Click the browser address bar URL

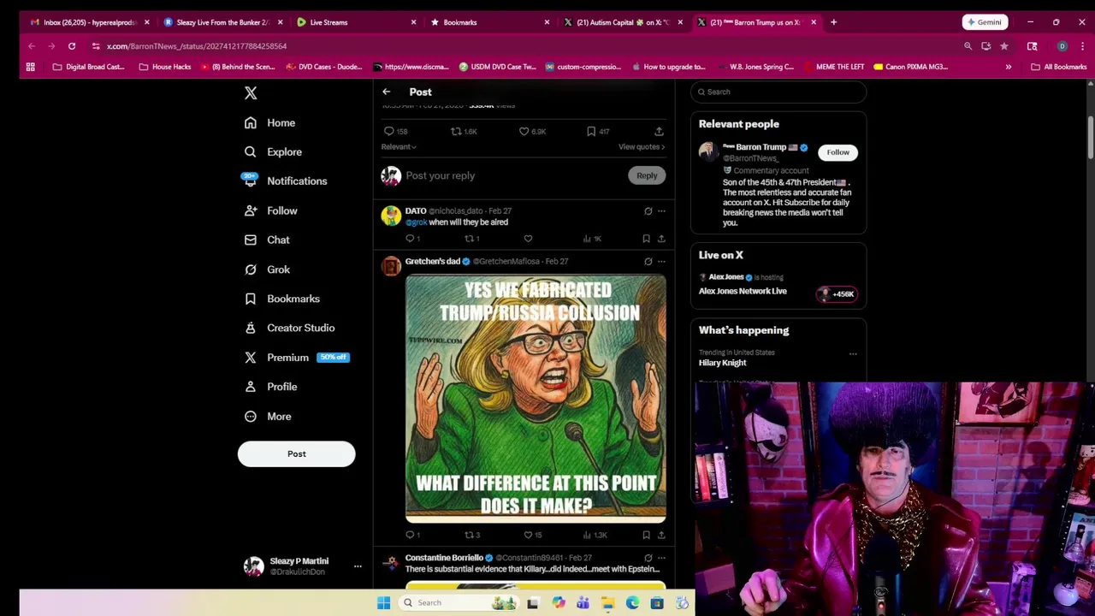[x=197, y=46]
